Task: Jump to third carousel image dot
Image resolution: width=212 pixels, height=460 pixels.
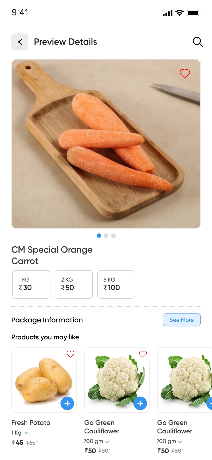Action: [113, 236]
